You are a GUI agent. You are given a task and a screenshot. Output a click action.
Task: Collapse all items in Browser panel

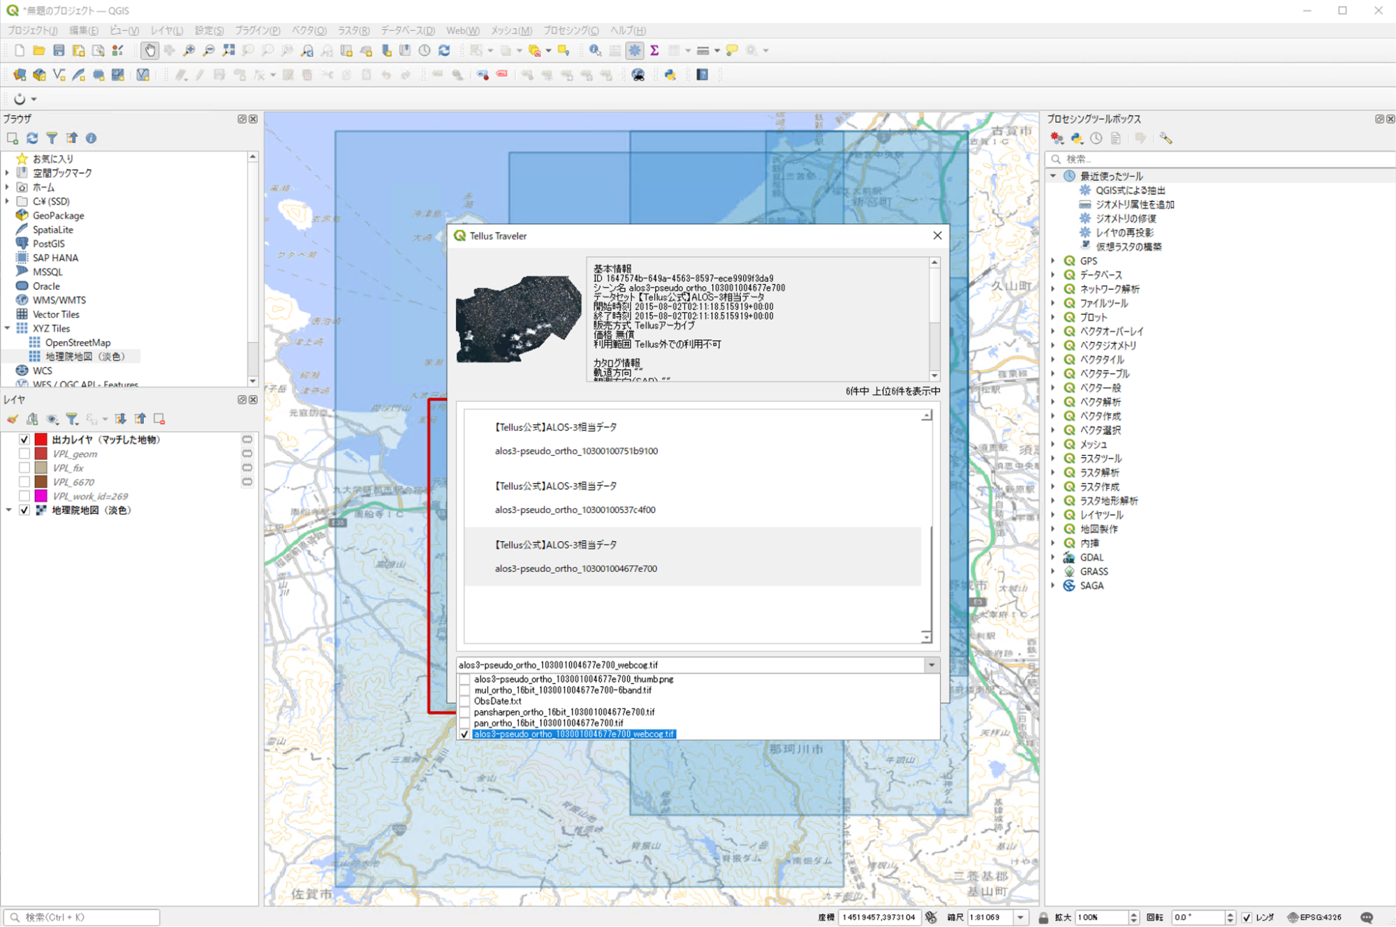[71, 138]
